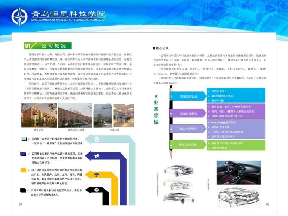The image size is (288, 216).
Task: Click the dark blue color block bullet
Action: tap(23, 154)
